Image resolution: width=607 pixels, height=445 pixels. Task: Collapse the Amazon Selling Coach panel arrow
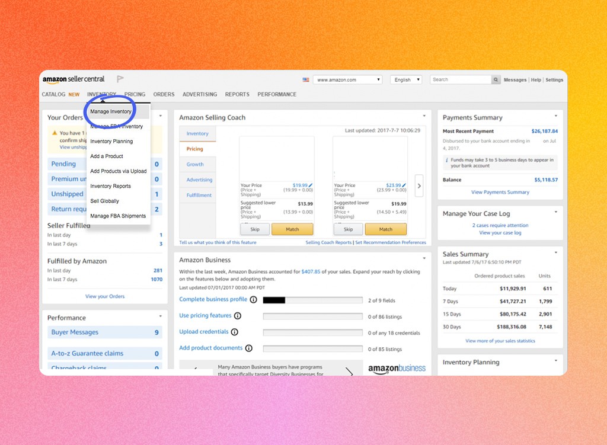pyautogui.click(x=424, y=116)
